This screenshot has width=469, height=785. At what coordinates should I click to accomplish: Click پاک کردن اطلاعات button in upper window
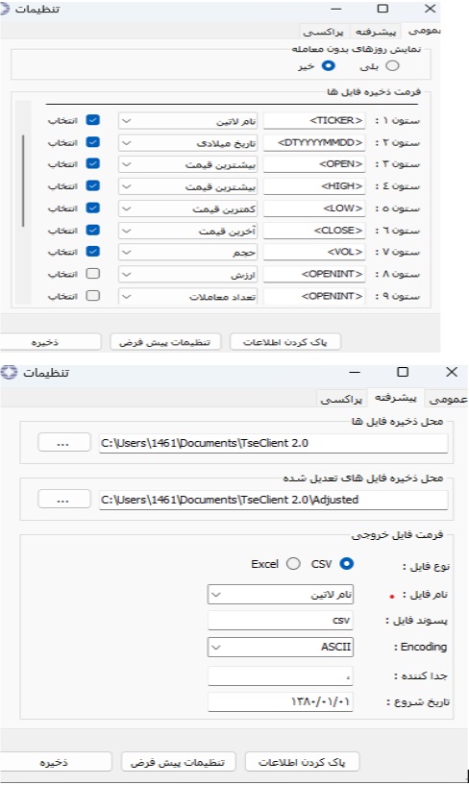284,342
